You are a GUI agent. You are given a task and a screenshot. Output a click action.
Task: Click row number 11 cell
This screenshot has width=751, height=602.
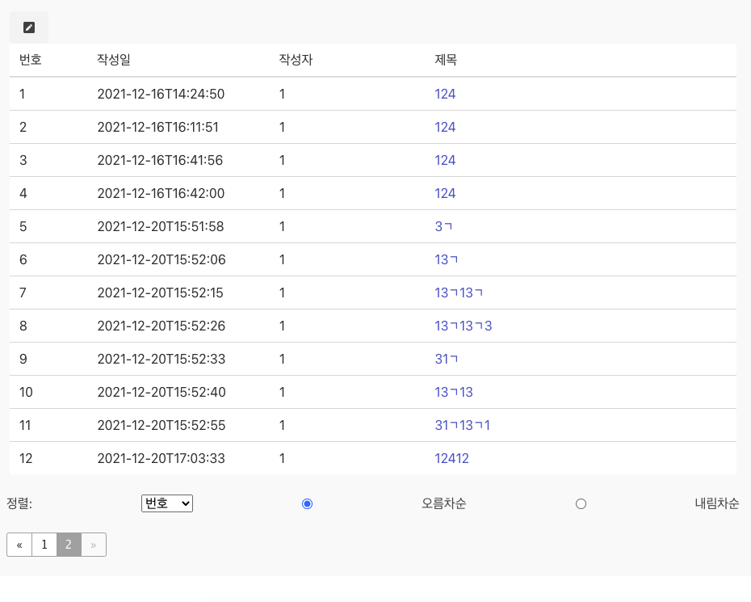[x=25, y=425]
